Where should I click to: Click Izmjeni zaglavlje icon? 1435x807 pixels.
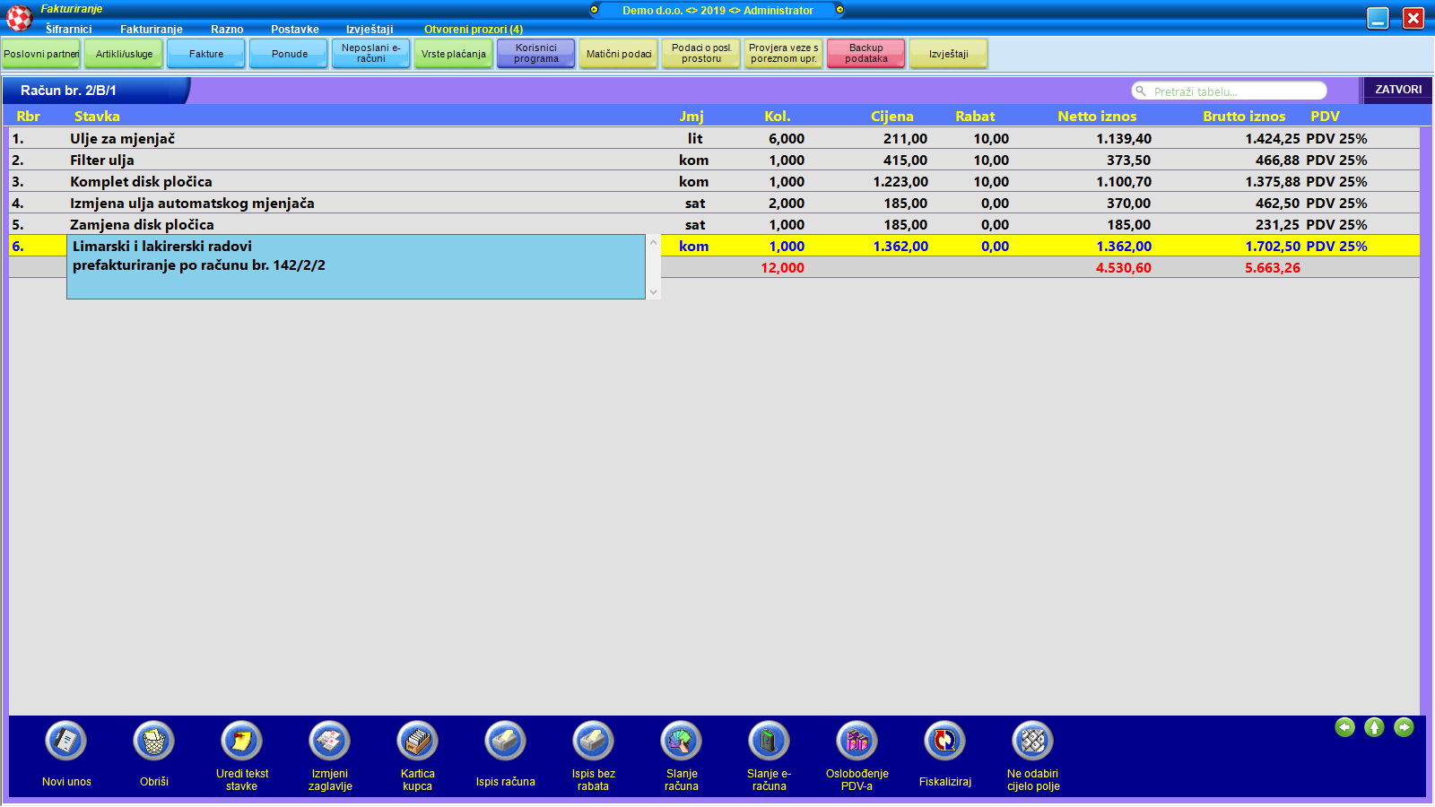[329, 742]
